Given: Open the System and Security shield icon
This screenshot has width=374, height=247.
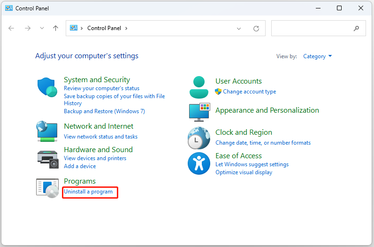Looking at the screenshot, I should click(x=47, y=87).
